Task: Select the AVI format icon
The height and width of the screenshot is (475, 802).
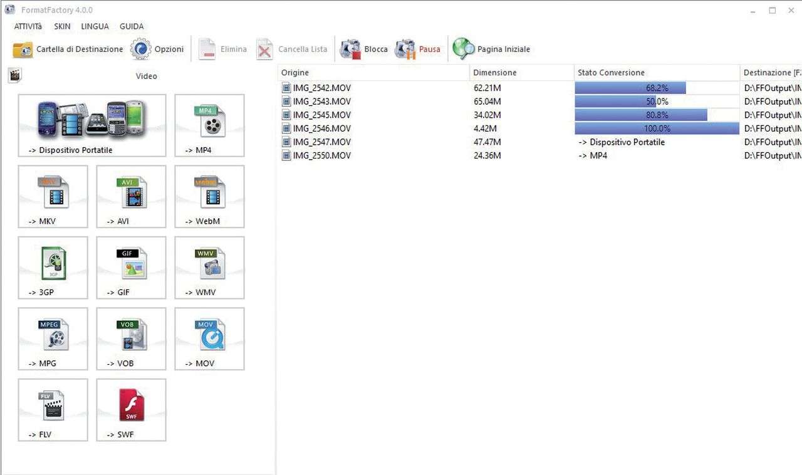Action: click(x=131, y=196)
